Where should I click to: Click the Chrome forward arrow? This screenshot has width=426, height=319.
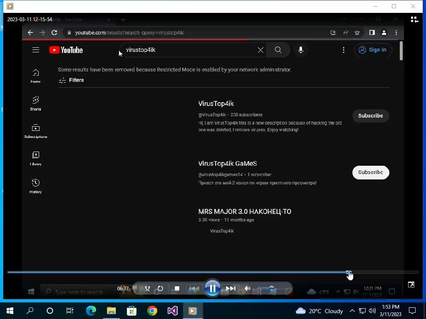(x=42, y=32)
